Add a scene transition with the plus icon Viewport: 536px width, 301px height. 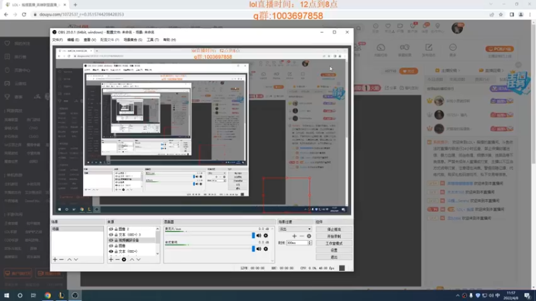[x=294, y=236]
